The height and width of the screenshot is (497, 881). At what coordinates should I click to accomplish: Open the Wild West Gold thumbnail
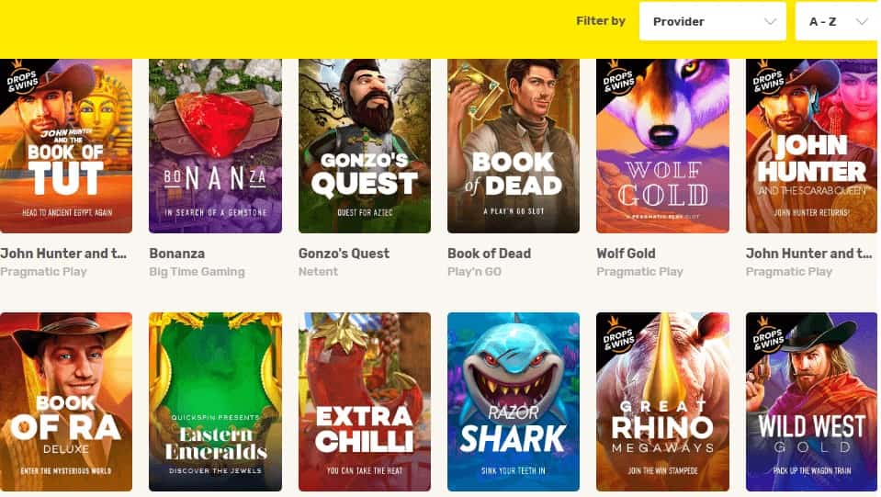point(812,401)
